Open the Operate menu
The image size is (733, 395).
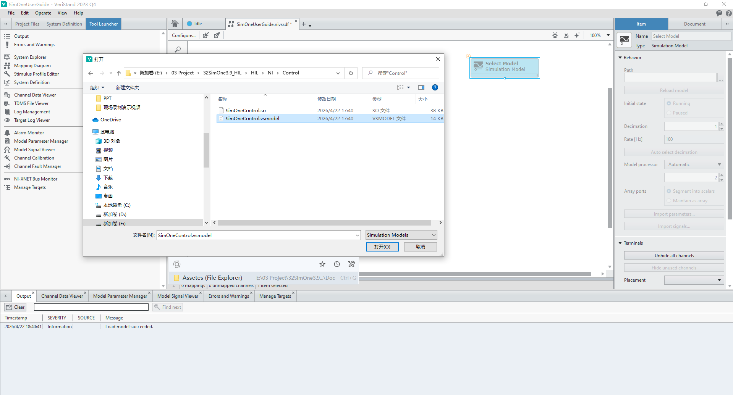tap(43, 13)
